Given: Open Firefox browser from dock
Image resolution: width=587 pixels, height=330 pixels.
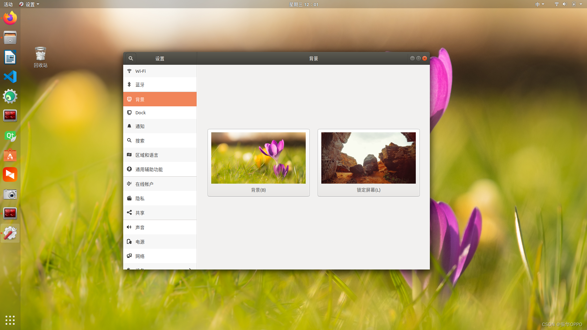Looking at the screenshot, I should pos(10,18).
